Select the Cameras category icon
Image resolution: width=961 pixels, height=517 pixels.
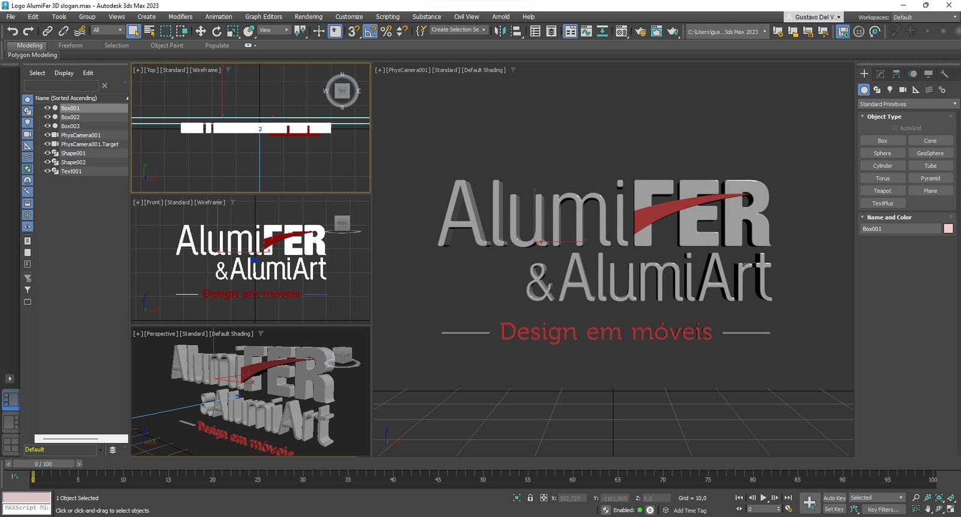tap(903, 90)
